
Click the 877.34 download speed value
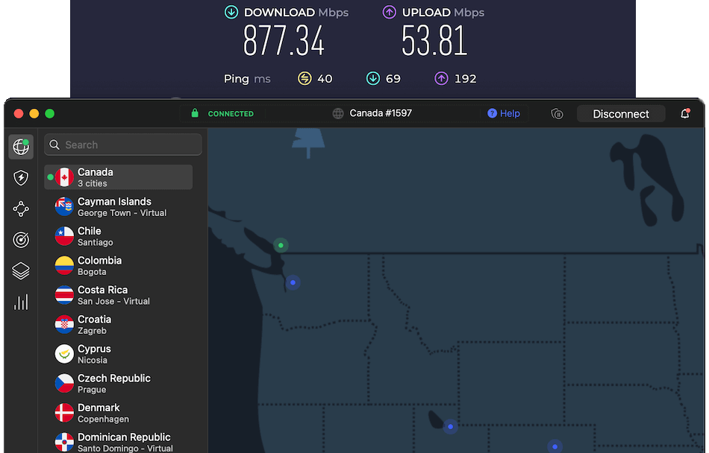pyautogui.click(x=284, y=41)
